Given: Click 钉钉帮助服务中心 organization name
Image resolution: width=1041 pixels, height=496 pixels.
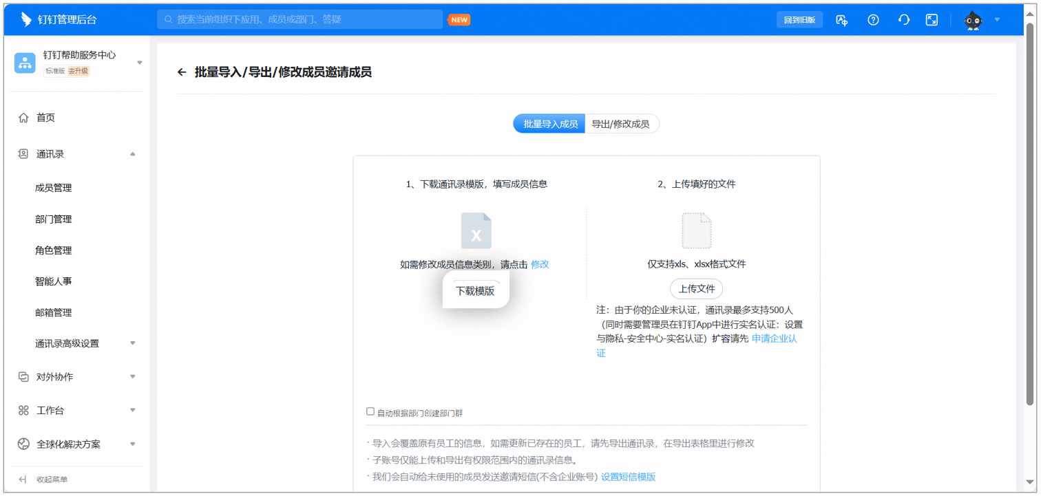Looking at the screenshot, I should tap(79, 55).
